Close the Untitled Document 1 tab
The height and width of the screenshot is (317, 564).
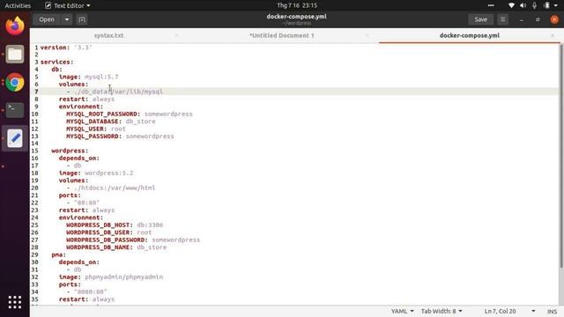pos(367,35)
